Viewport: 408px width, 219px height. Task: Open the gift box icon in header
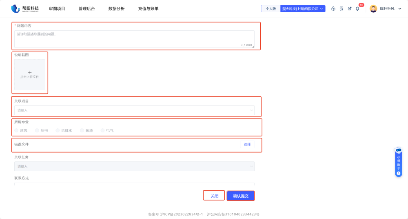[333, 9]
